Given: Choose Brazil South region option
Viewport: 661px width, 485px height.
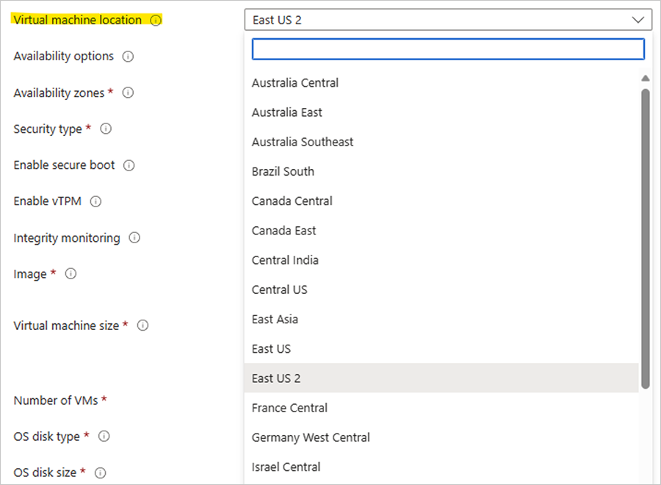Looking at the screenshot, I should click(283, 171).
